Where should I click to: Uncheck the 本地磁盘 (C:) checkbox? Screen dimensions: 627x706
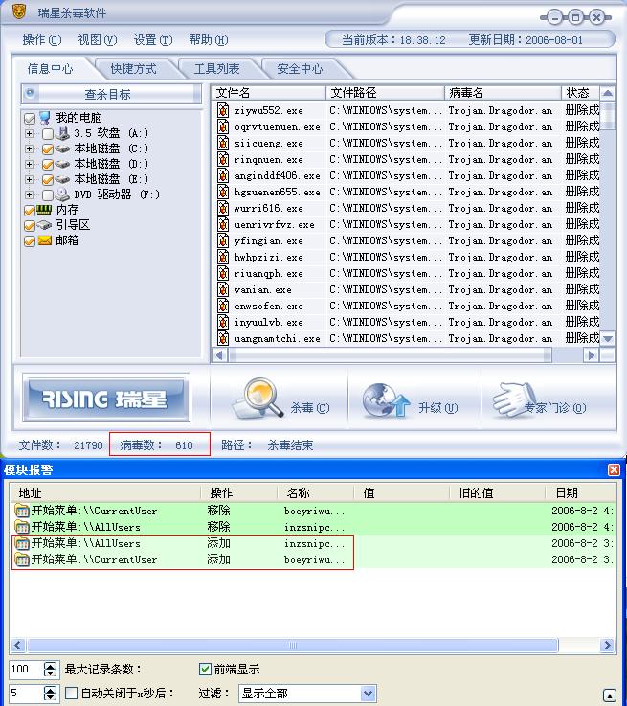coord(48,149)
